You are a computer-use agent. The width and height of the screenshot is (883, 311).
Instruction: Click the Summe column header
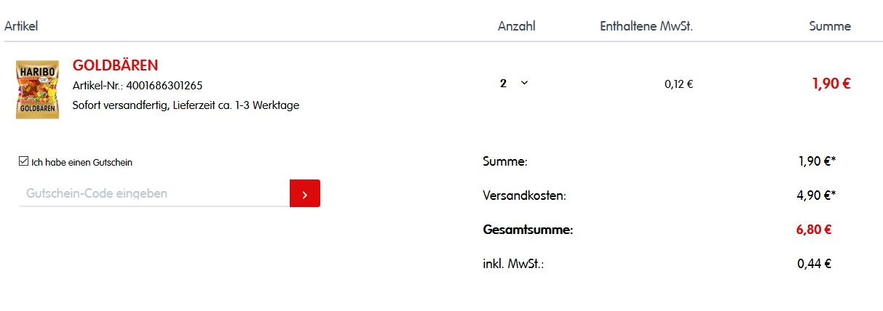tap(830, 26)
